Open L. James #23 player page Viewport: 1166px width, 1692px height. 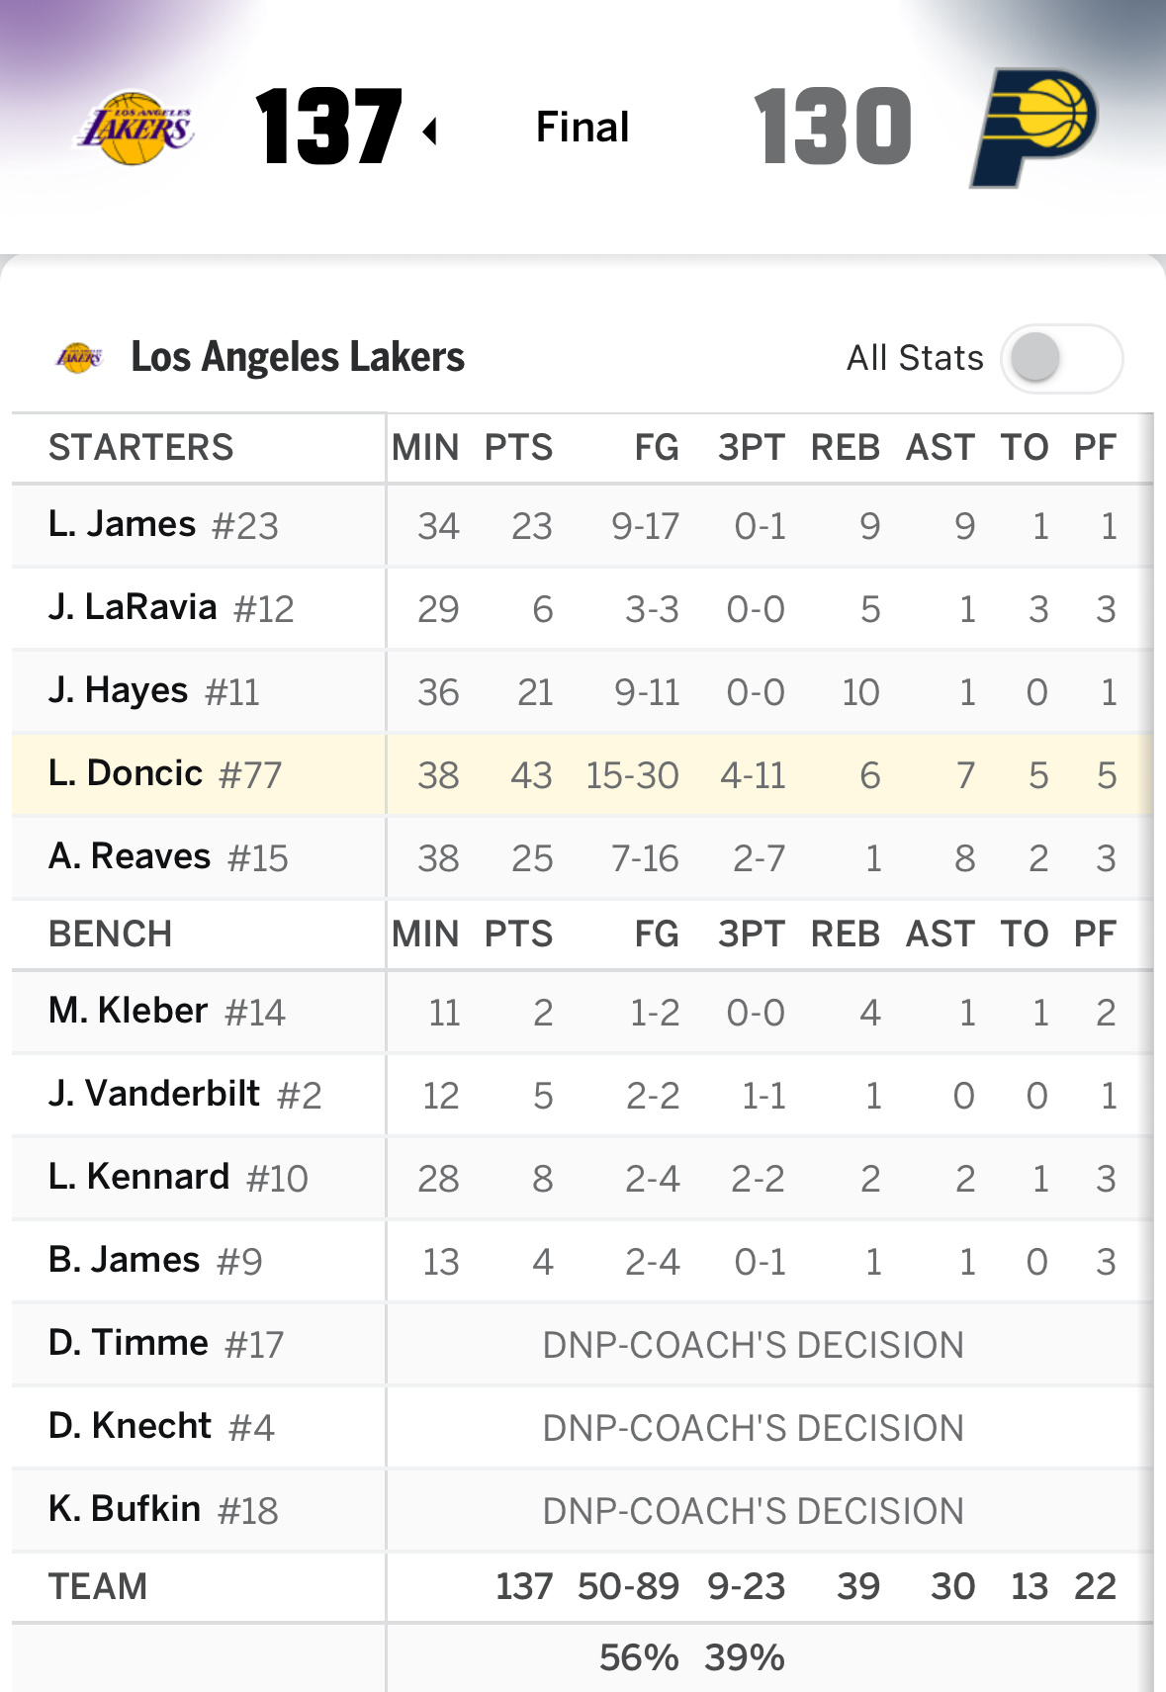pos(163,525)
